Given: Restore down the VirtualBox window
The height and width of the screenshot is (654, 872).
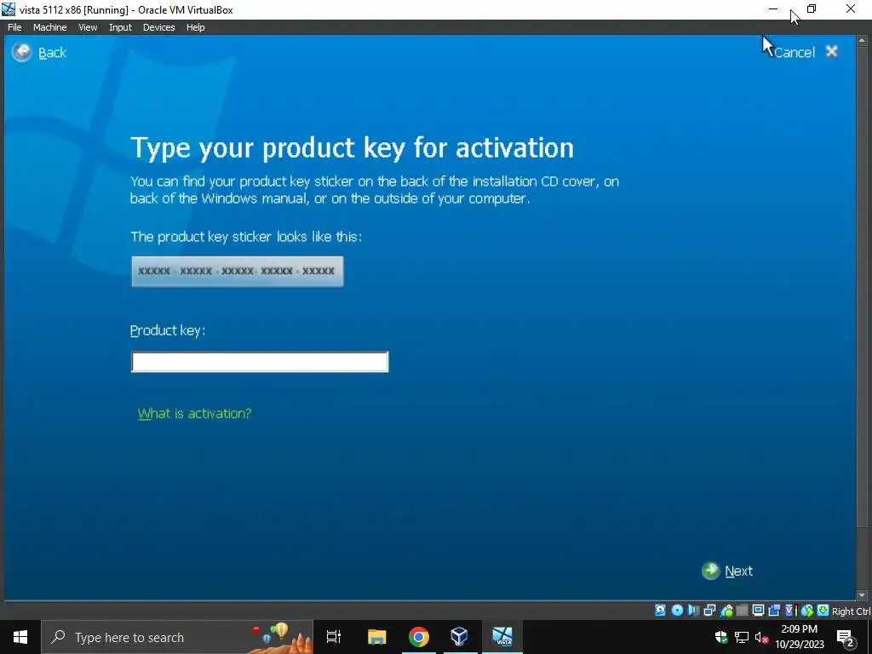Looking at the screenshot, I should click(812, 9).
